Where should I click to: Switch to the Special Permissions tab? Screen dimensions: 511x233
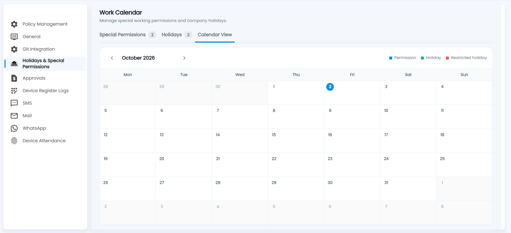pos(127,35)
